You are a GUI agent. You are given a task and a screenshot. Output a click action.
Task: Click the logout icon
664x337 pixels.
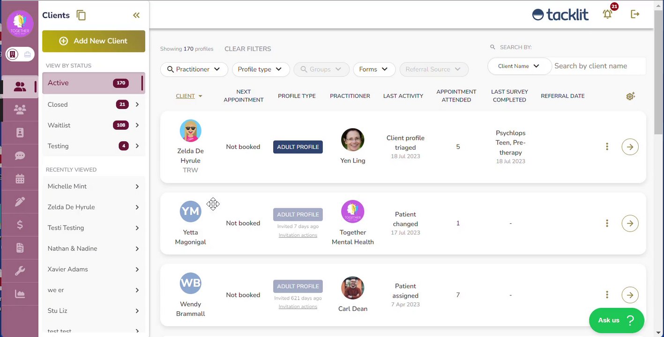coord(635,15)
